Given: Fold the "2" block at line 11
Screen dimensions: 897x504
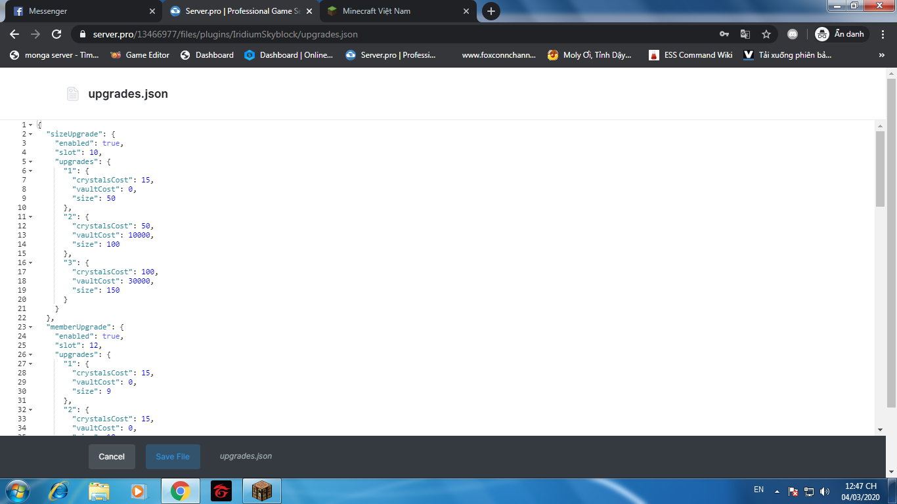Looking at the screenshot, I should pos(31,217).
